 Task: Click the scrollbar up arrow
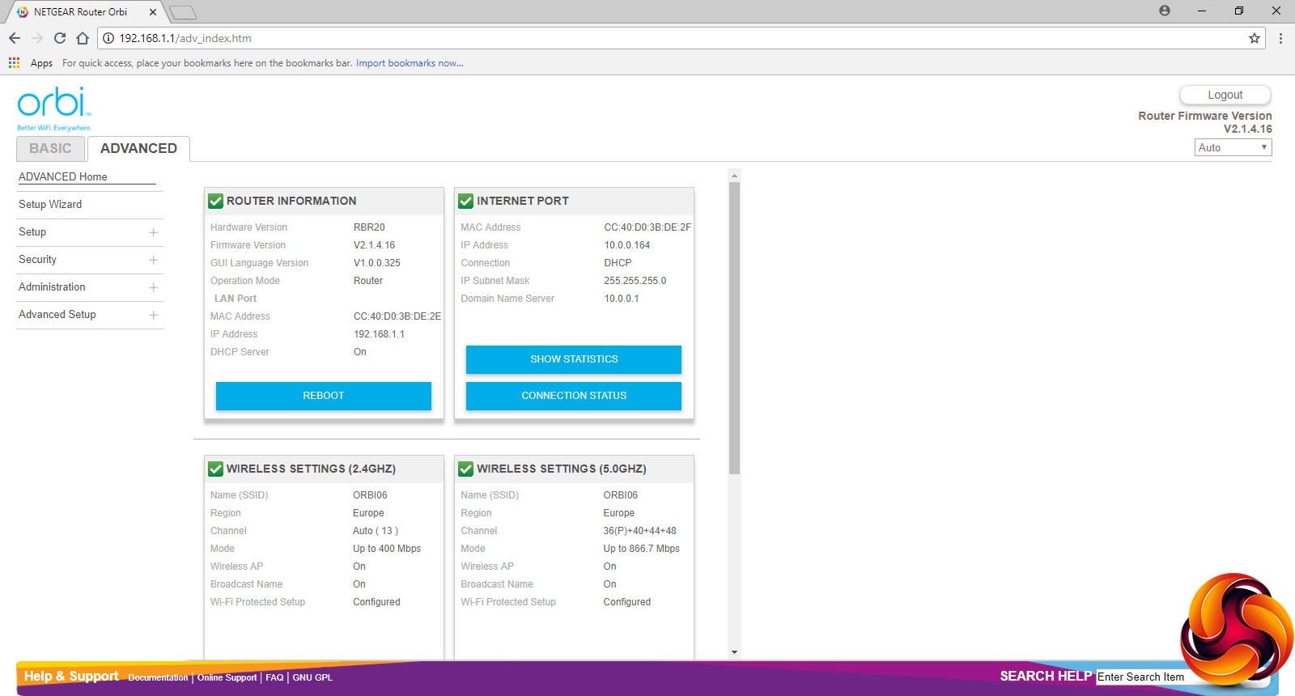[x=734, y=175]
